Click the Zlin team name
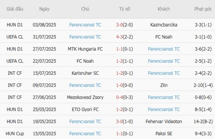The image size is (215, 139). click(x=164, y=85)
